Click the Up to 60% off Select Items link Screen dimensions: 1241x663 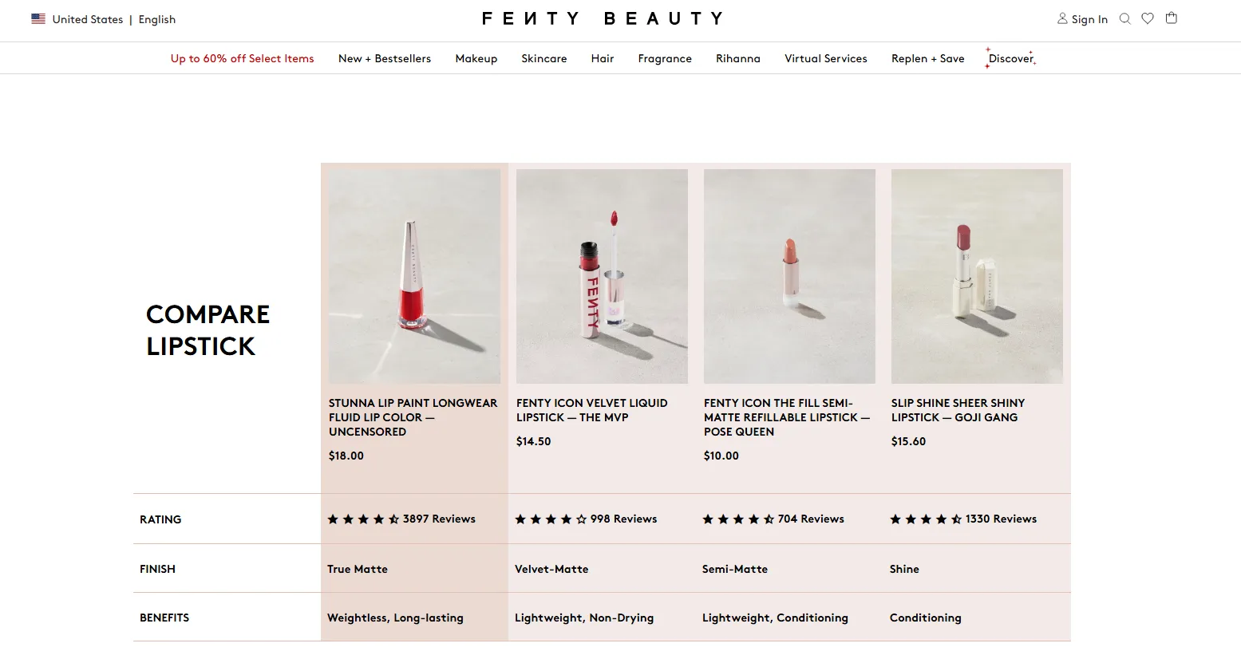(x=242, y=58)
